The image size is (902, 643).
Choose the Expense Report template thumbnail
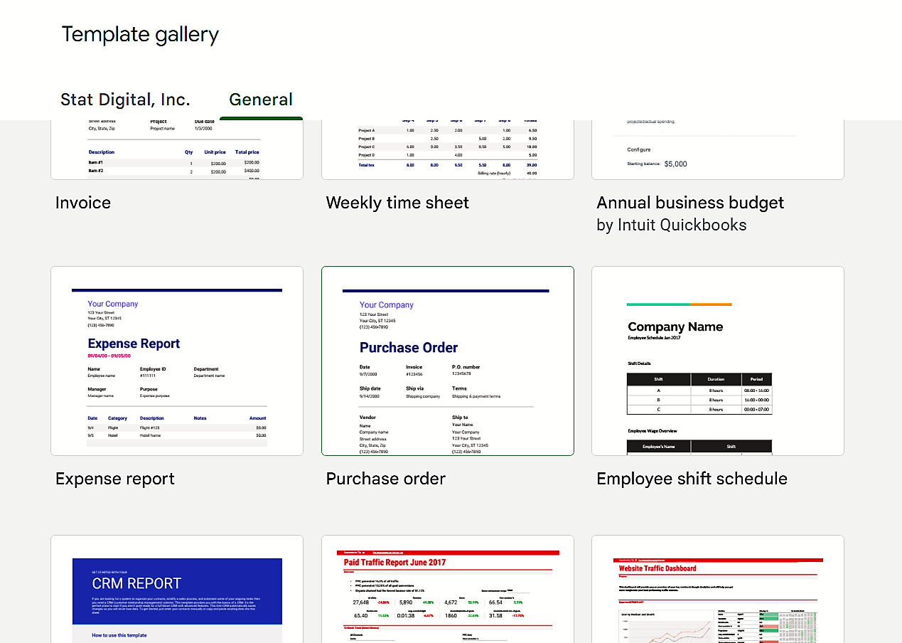coord(177,361)
